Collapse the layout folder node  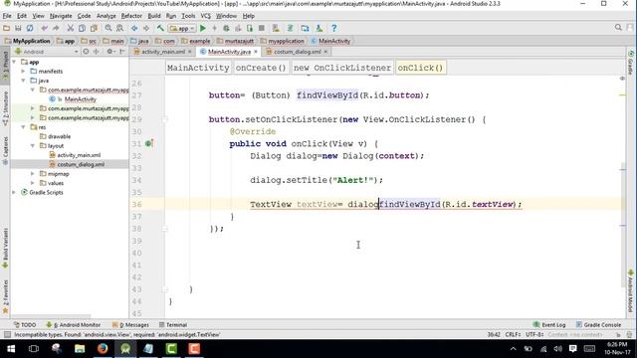(x=33, y=145)
